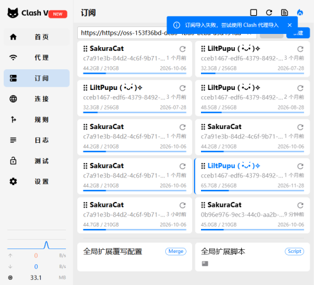
Task: Click the square icon in header toolbar
Action: click(254, 13)
